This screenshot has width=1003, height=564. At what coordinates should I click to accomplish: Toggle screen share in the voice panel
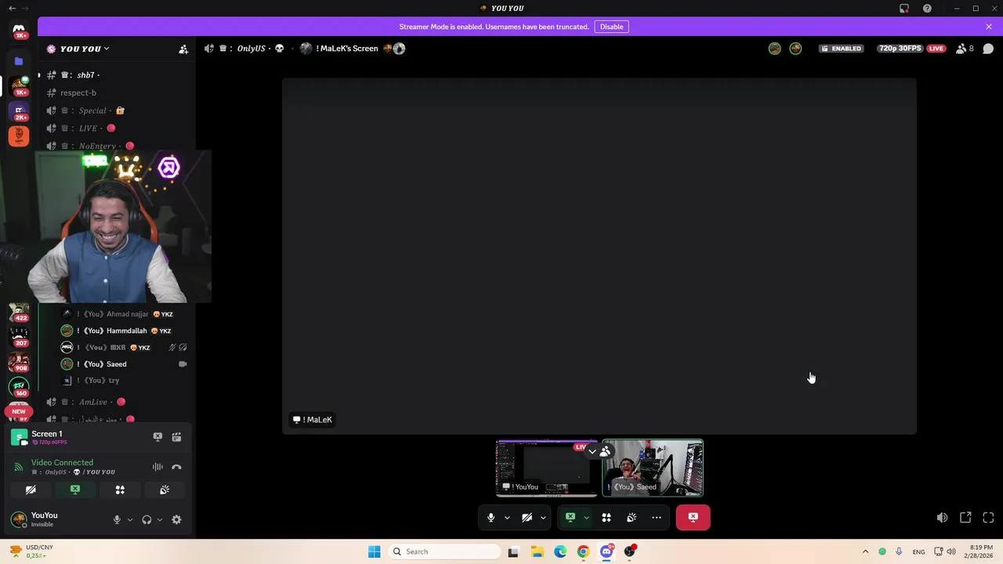pos(75,490)
